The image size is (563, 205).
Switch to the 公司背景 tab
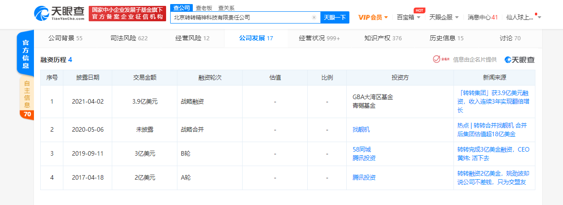(x=66, y=38)
